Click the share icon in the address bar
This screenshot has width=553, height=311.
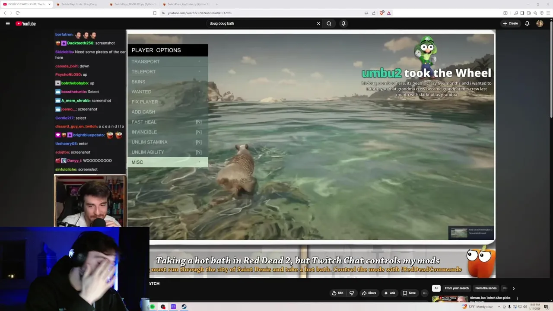374,13
